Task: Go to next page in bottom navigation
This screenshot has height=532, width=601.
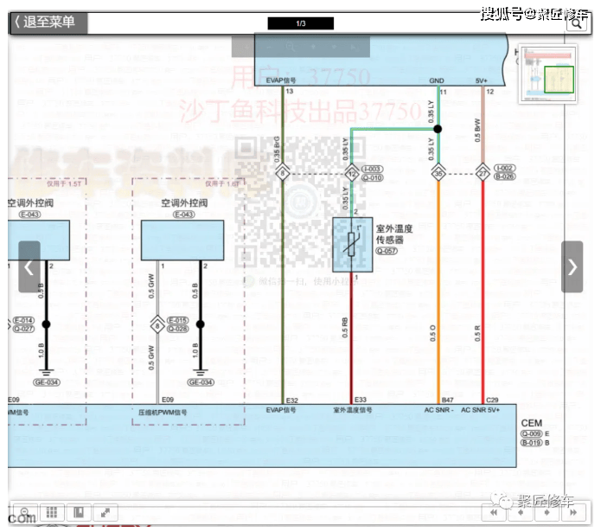Action: (x=546, y=513)
